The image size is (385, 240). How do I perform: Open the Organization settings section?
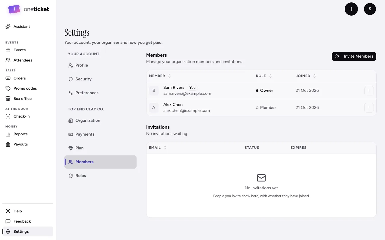click(100, 121)
